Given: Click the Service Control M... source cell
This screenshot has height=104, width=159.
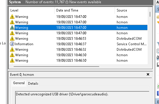Looking at the screenshot, I should click(131, 44).
